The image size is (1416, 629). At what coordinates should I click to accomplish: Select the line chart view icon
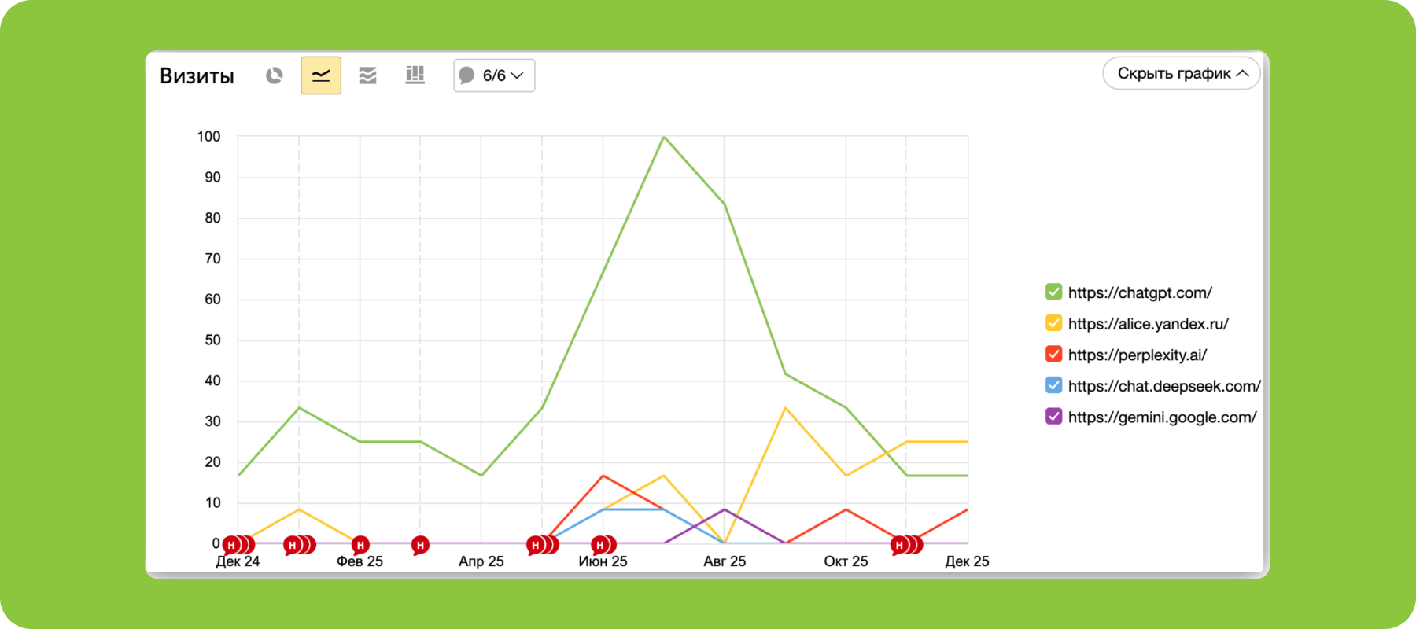pos(321,75)
